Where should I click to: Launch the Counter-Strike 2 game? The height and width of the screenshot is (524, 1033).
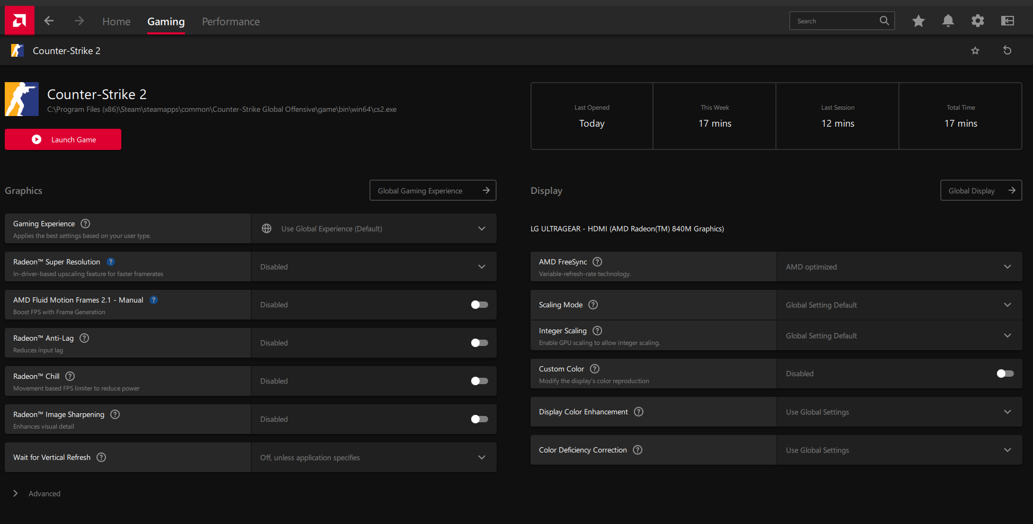coord(63,139)
